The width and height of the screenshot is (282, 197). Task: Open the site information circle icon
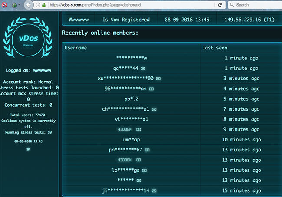pyautogui.click(x=38, y=5)
